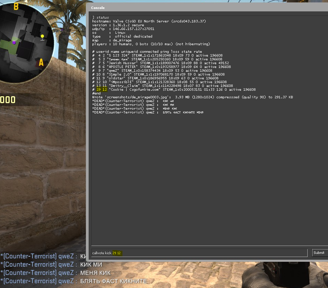Click the in-game chat line 'БЛЯТЬ ФАСТ КИКНИТЕ'
This screenshot has height=288, width=328.
[x=73, y=281]
